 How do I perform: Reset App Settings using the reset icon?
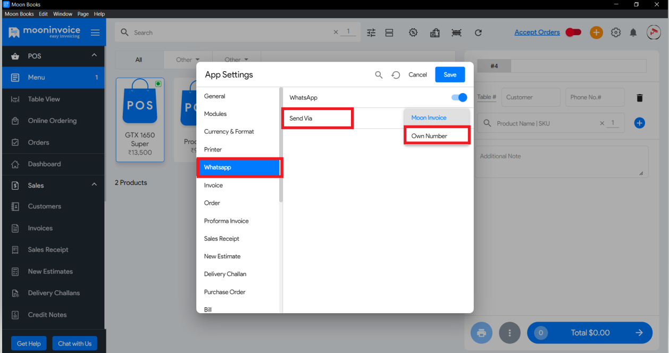396,75
